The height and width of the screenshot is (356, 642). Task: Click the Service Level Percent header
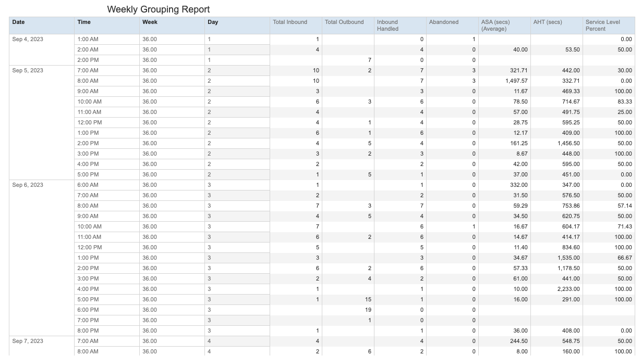pyautogui.click(x=603, y=26)
